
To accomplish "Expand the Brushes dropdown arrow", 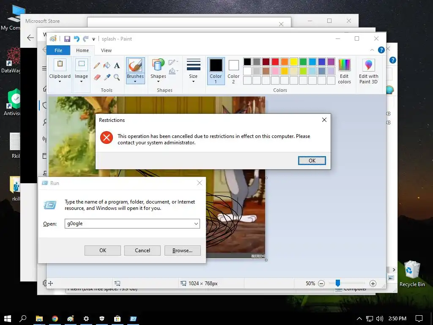I will (135, 82).
